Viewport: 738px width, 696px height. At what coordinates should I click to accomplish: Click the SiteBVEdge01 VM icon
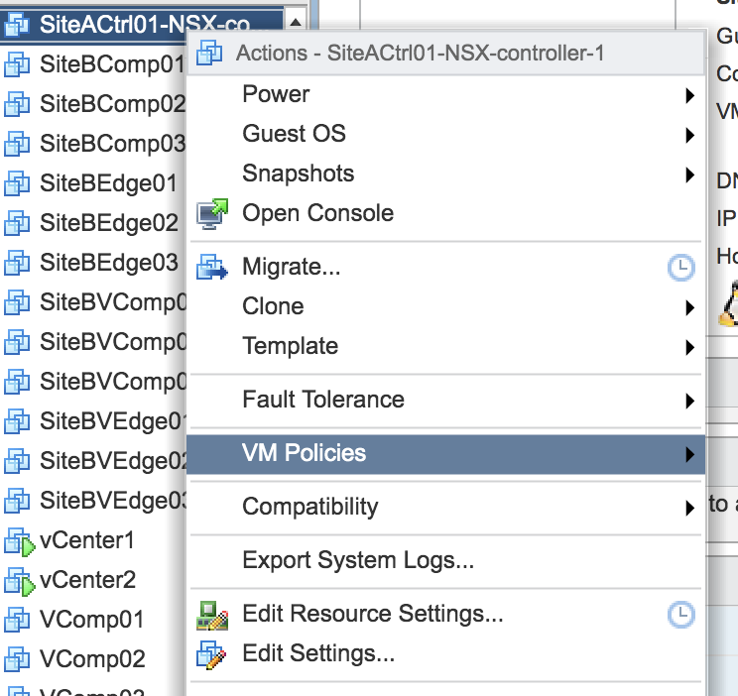(x=17, y=420)
